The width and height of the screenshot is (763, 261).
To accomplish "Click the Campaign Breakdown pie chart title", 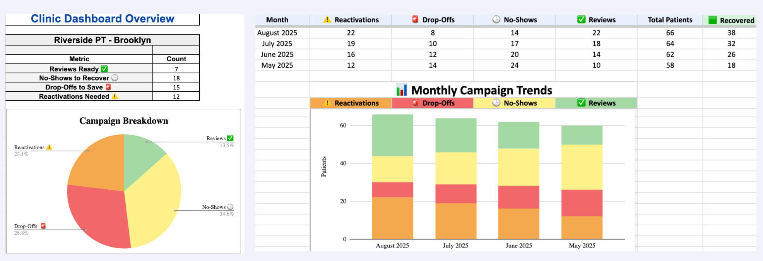I will pyautogui.click(x=124, y=121).
